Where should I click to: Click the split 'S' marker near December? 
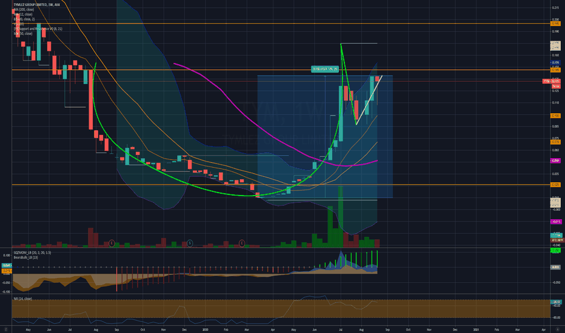pos(190,243)
